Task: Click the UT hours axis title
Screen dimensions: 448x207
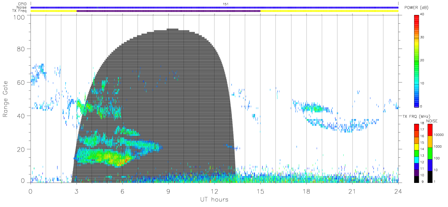Action: [x=214, y=199]
